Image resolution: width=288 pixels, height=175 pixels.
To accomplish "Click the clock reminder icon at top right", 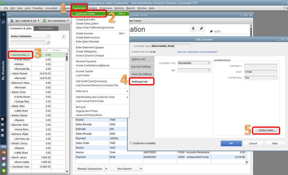I will pyautogui.click(x=285, y=8).
